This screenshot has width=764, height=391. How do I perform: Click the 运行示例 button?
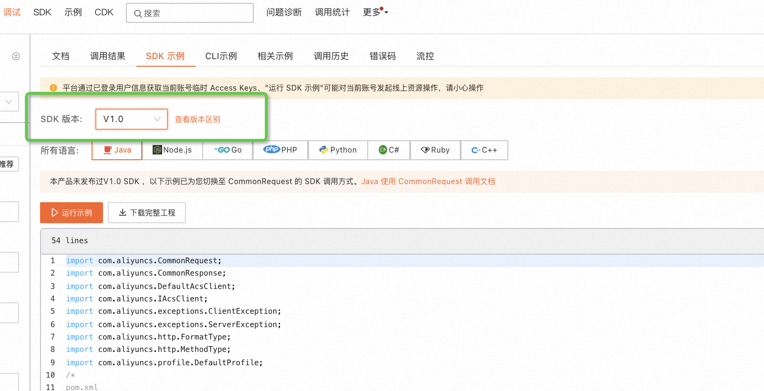72,213
